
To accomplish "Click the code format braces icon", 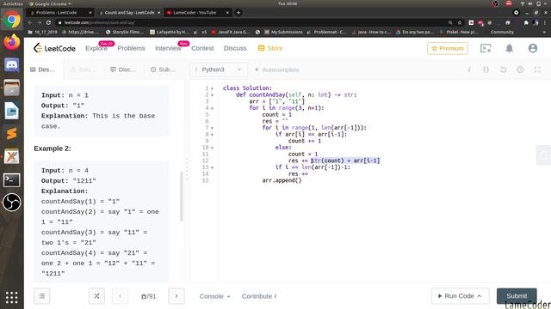I will [486, 70].
